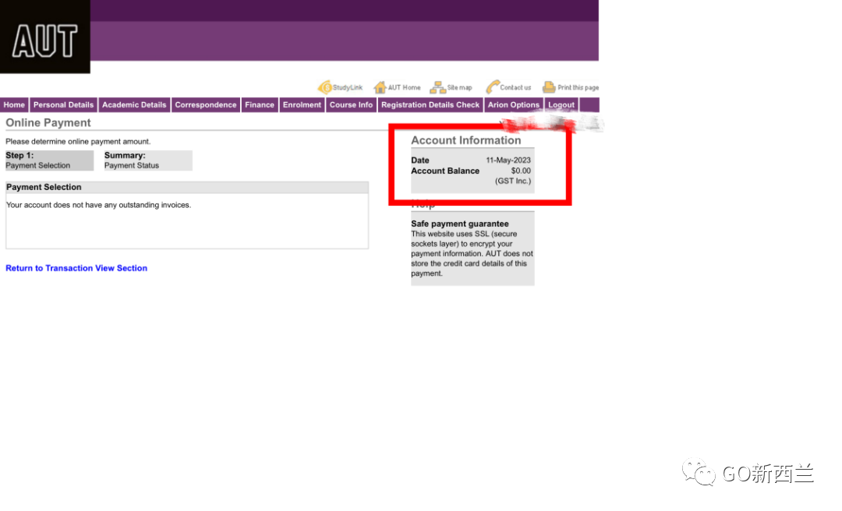Click the no outstanding invoices message
Viewport: 842px width, 511px height.
coord(99,205)
